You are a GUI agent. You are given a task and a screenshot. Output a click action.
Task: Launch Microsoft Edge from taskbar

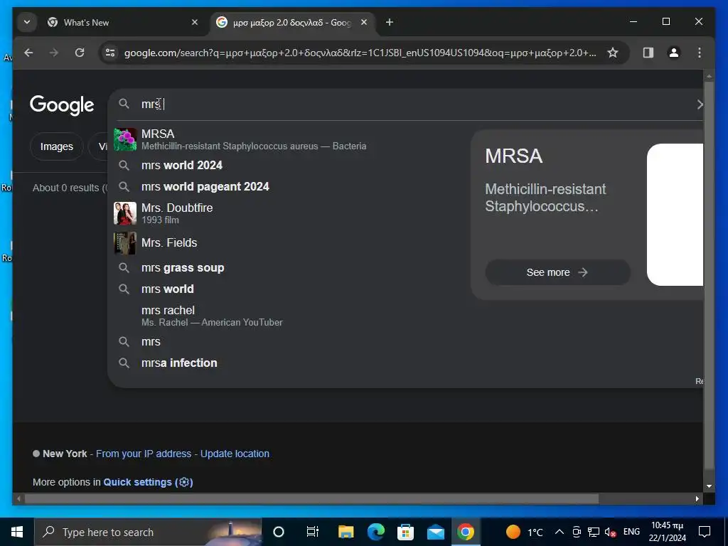tap(375, 532)
